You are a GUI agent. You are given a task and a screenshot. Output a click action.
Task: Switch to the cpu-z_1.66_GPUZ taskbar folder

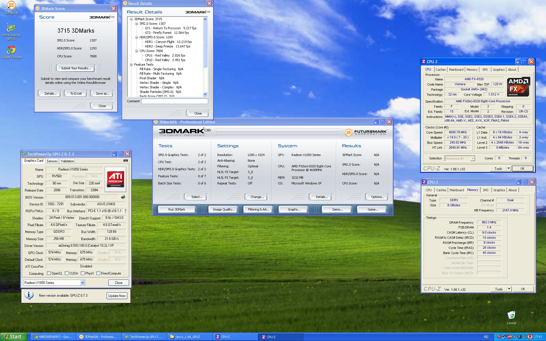click(190, 337)
